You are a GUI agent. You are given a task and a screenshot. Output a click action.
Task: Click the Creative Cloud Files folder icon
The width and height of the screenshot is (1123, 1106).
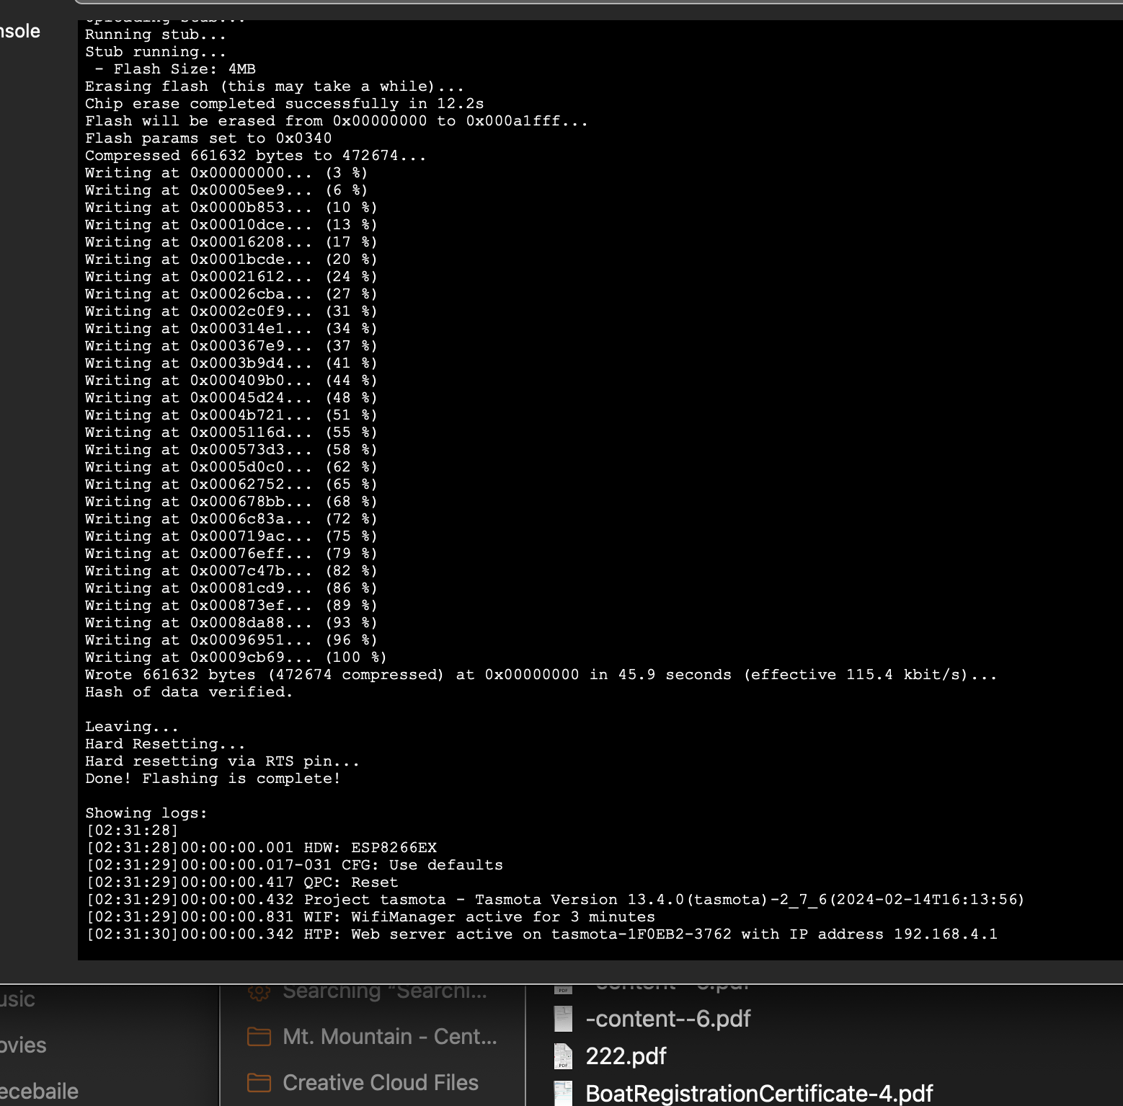[259, 1083]
